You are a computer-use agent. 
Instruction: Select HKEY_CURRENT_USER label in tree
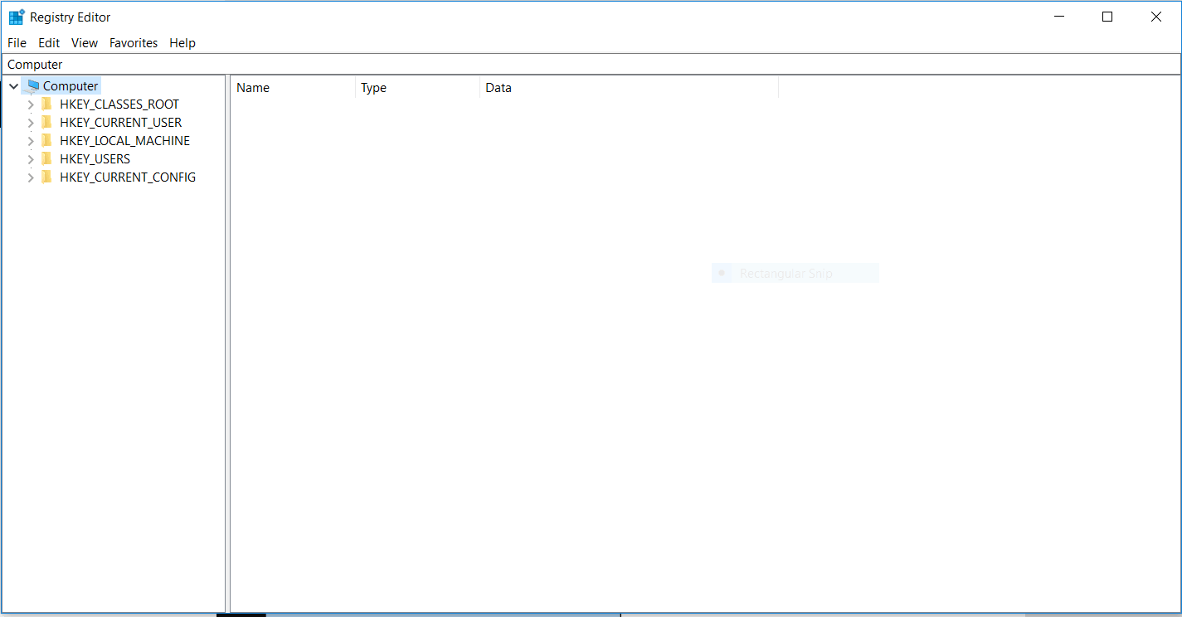pos(121,122)
